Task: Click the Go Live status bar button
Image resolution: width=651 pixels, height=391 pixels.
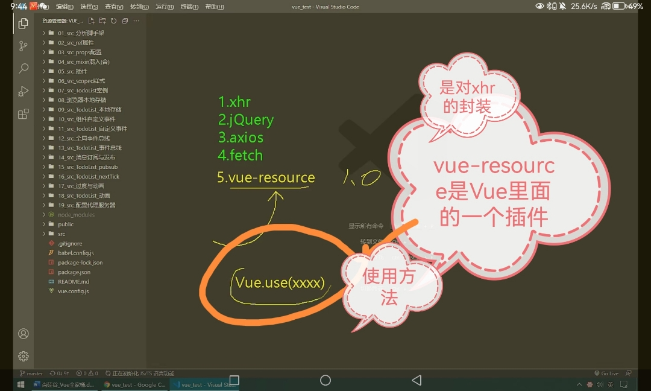Action: point(606,373)
